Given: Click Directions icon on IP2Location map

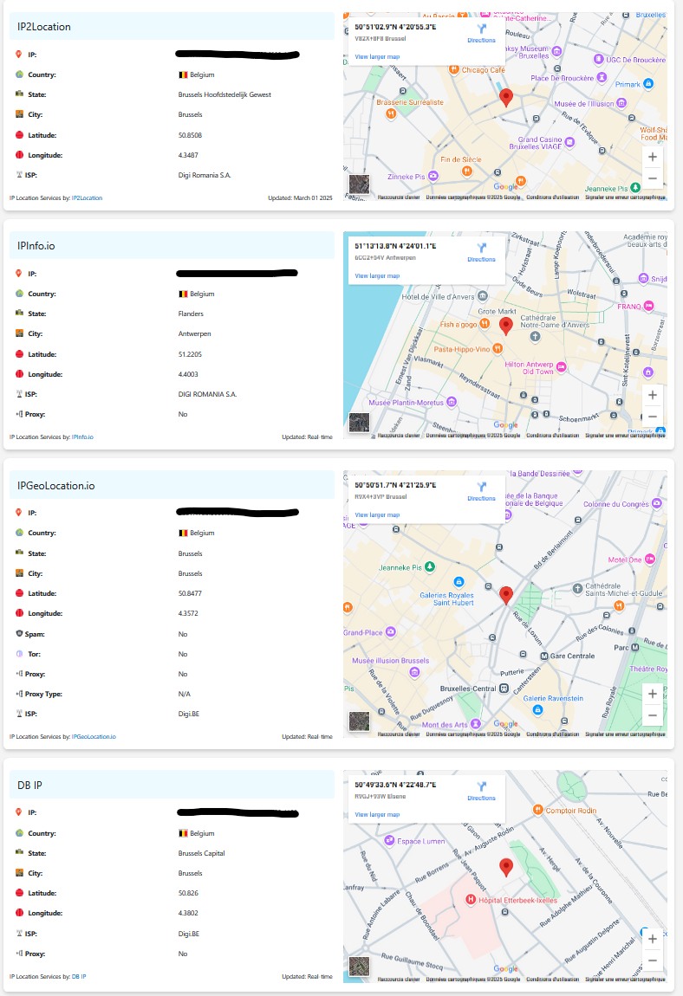Looking at the screenshot, I should (x=481, y=29).
